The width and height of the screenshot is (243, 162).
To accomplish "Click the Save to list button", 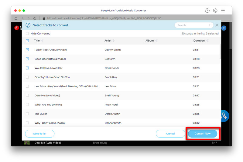I will coord(40,134).
